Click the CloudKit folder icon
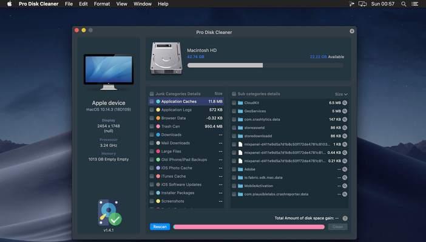The width and height of the screenshot is (426, 242). [x=240, y=103]
